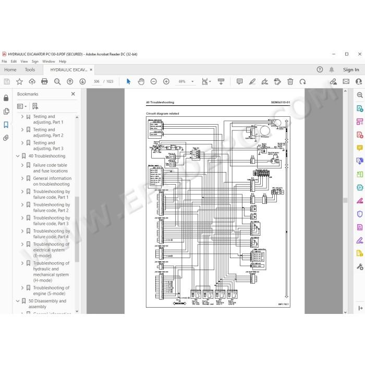
Task: Zoom out with minus button
Action: (154, 81)
